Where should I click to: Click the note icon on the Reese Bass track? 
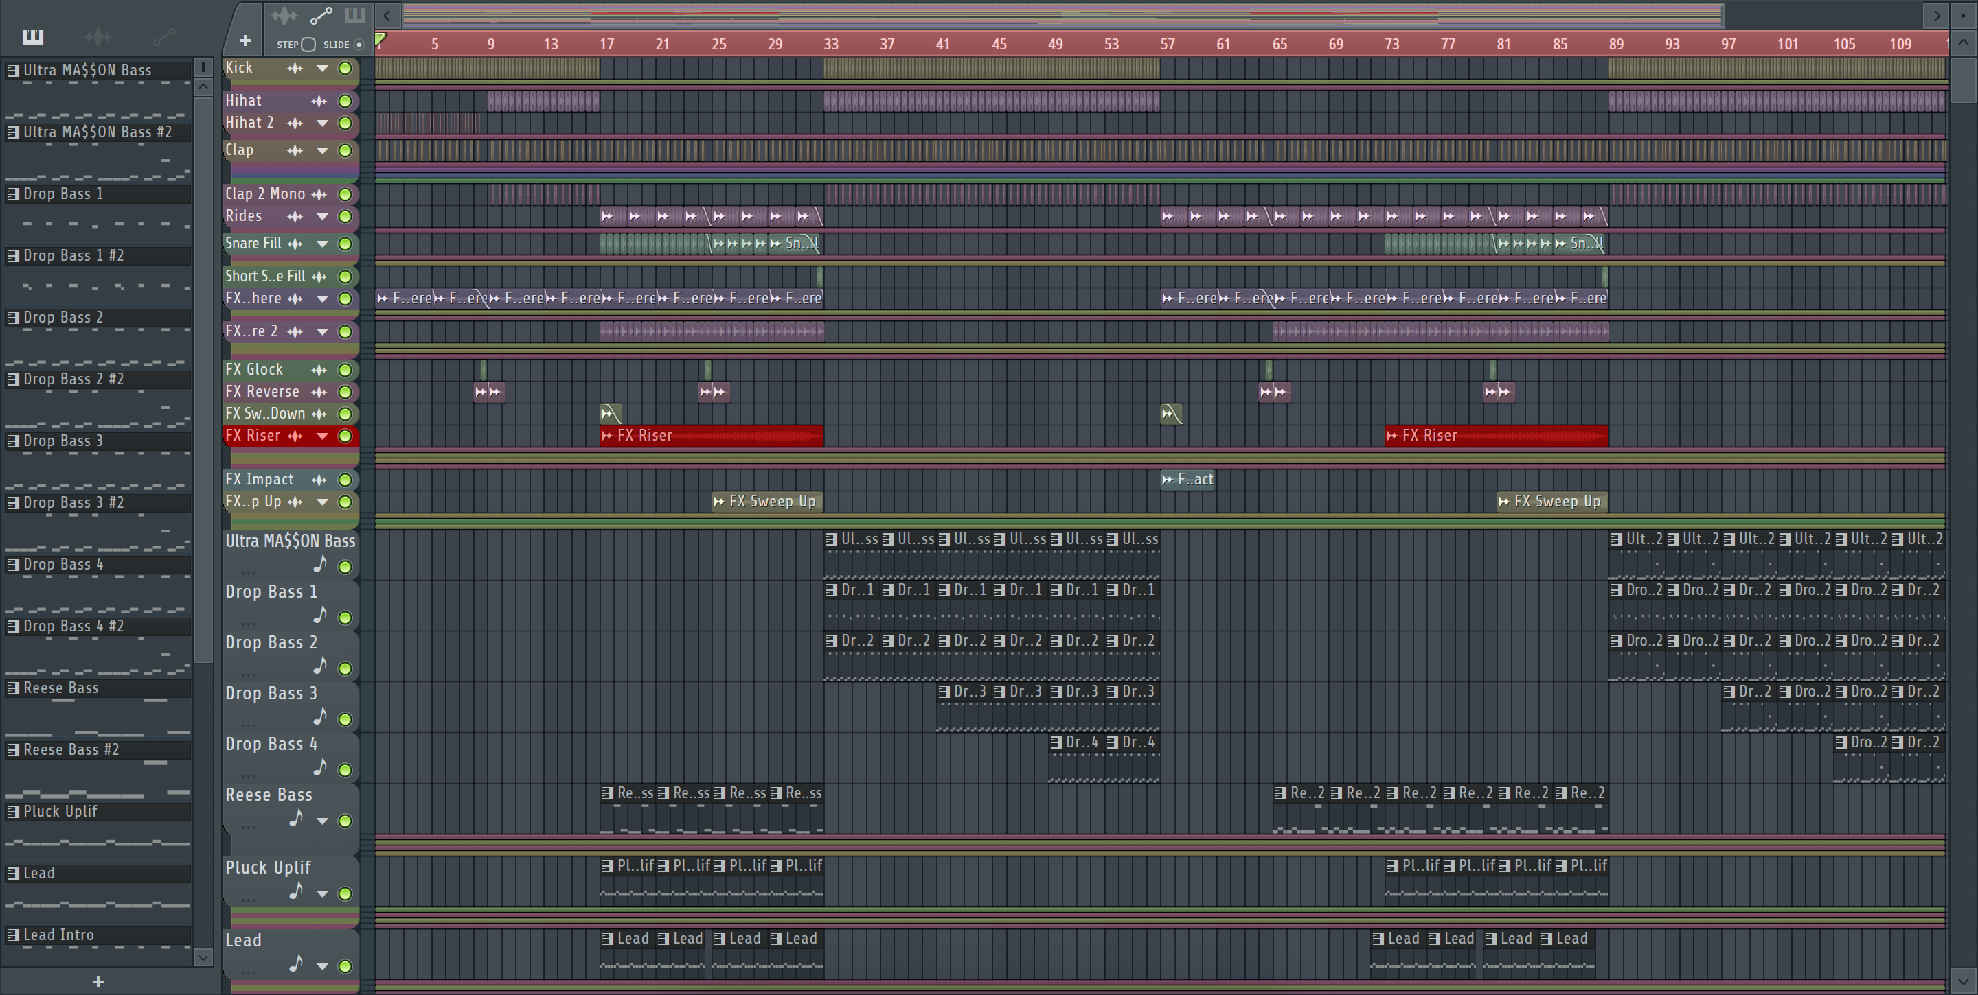pyautogui.click(x=295, y=819)
